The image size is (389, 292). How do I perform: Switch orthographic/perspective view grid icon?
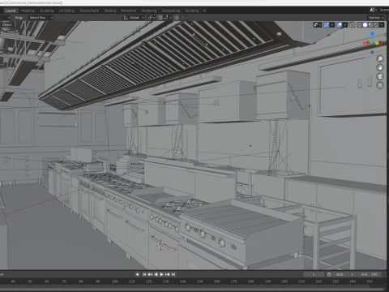click(x=380, y=85)
